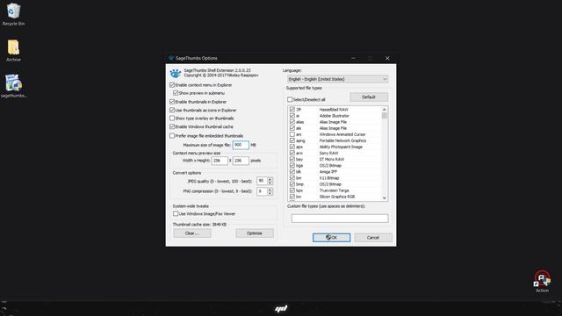Viewport: 562px width, 316px height.
Task: Toggle Enable context menu in Explorer
Action: (172, 85)
